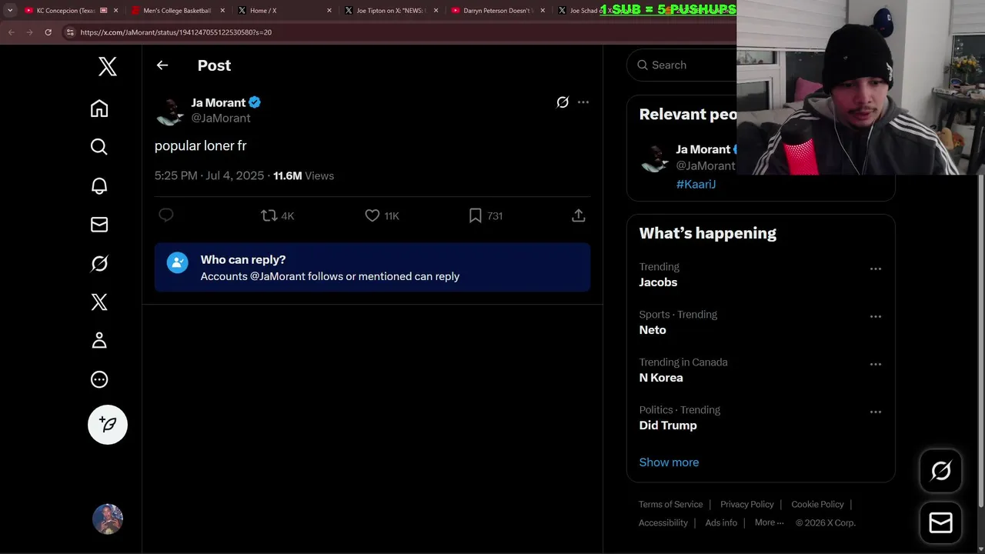
Task: Open Notifications bell in the sidebar
Action: point(99,185)
